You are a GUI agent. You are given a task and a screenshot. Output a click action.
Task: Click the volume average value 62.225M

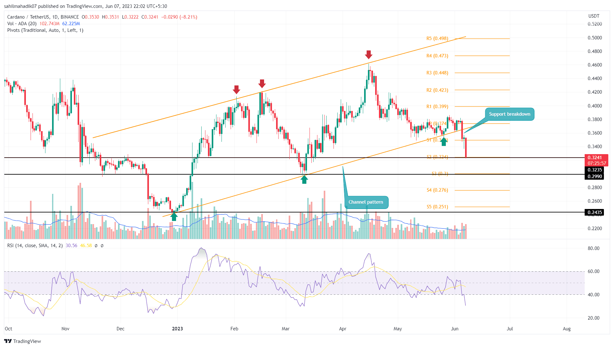pyautogui.click(x=71, y=24)
